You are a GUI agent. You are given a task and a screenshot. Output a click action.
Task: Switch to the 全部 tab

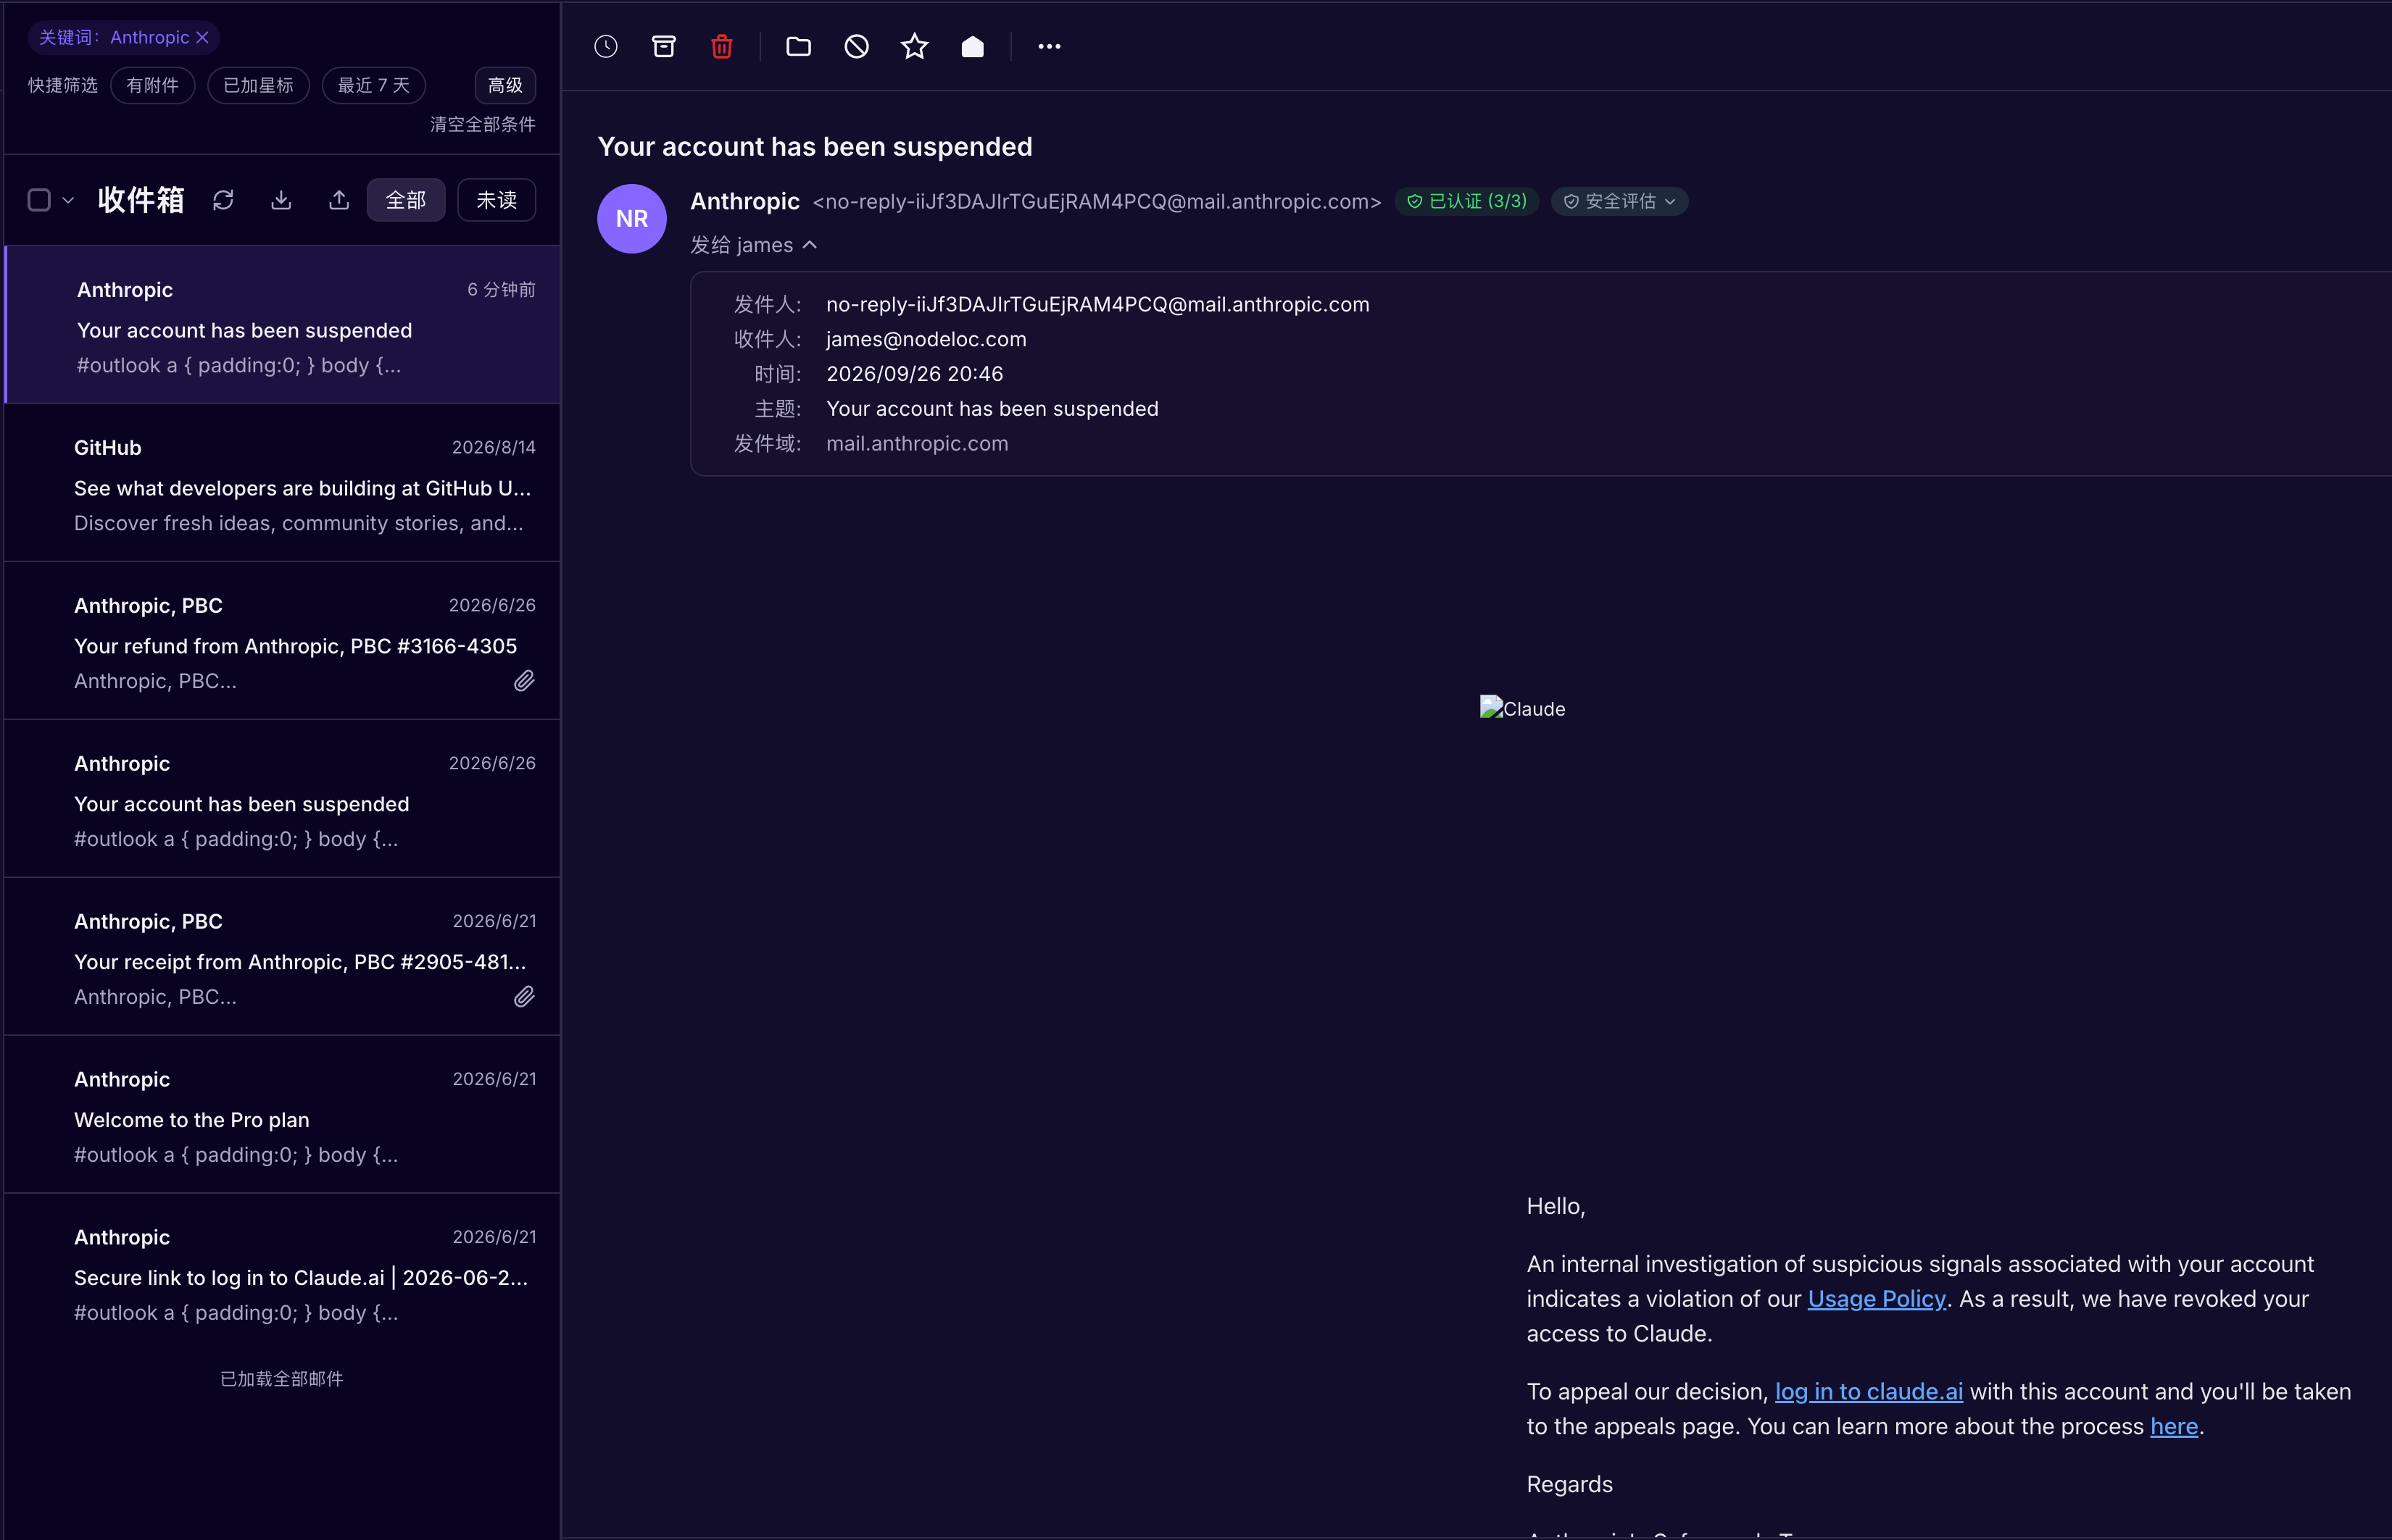[x=406, y=200]
